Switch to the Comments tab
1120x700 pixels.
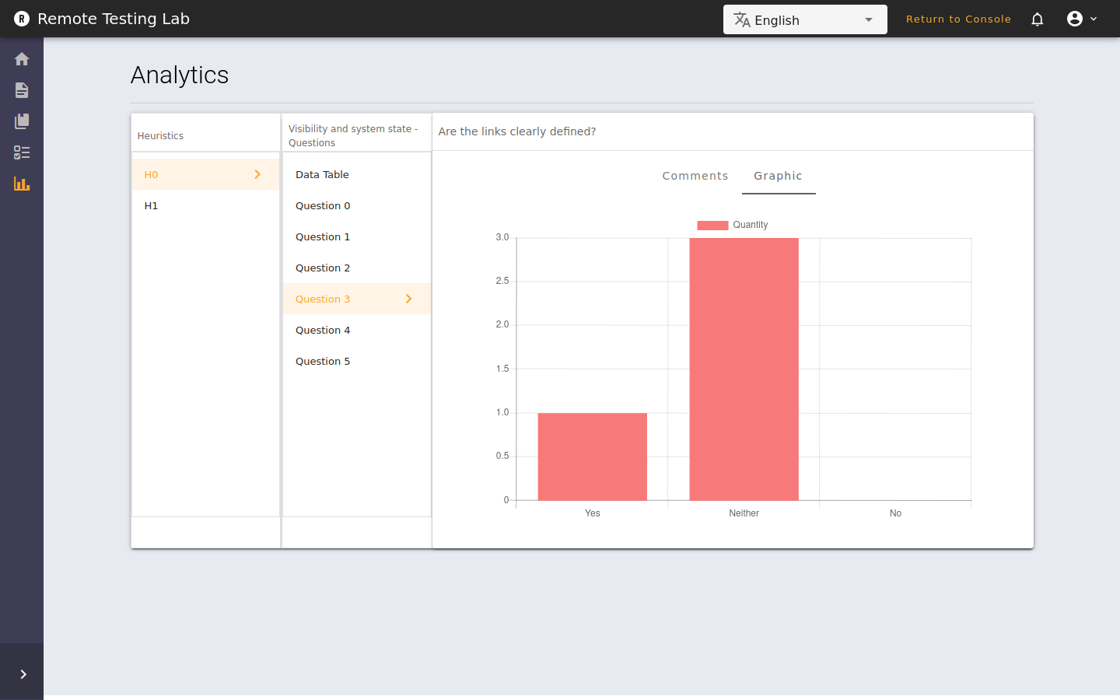(695, 176)
